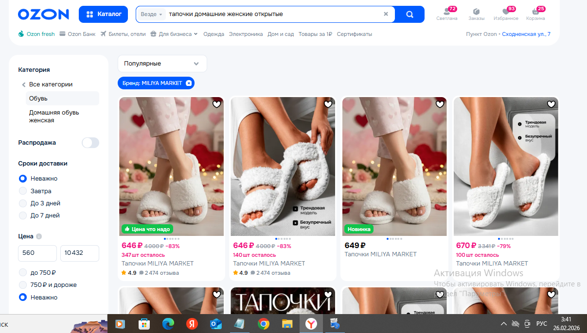Open Google Chrome from taskbar
Screen dimensions: 587x333
(264, 324)
